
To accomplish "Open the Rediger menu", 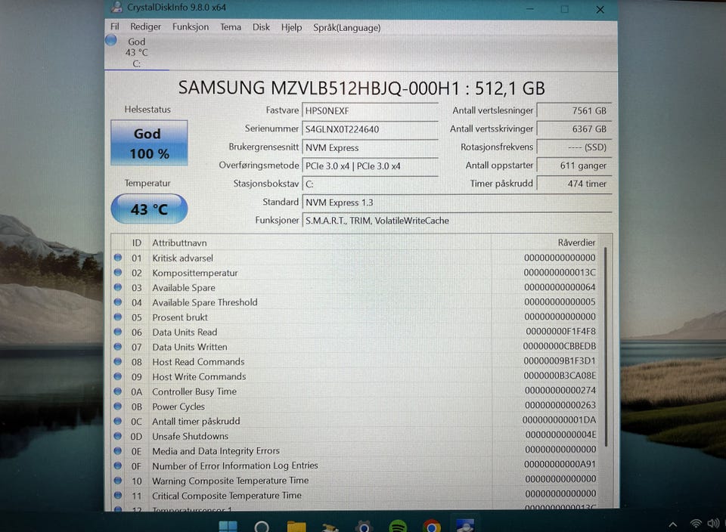I will (145, 26).
